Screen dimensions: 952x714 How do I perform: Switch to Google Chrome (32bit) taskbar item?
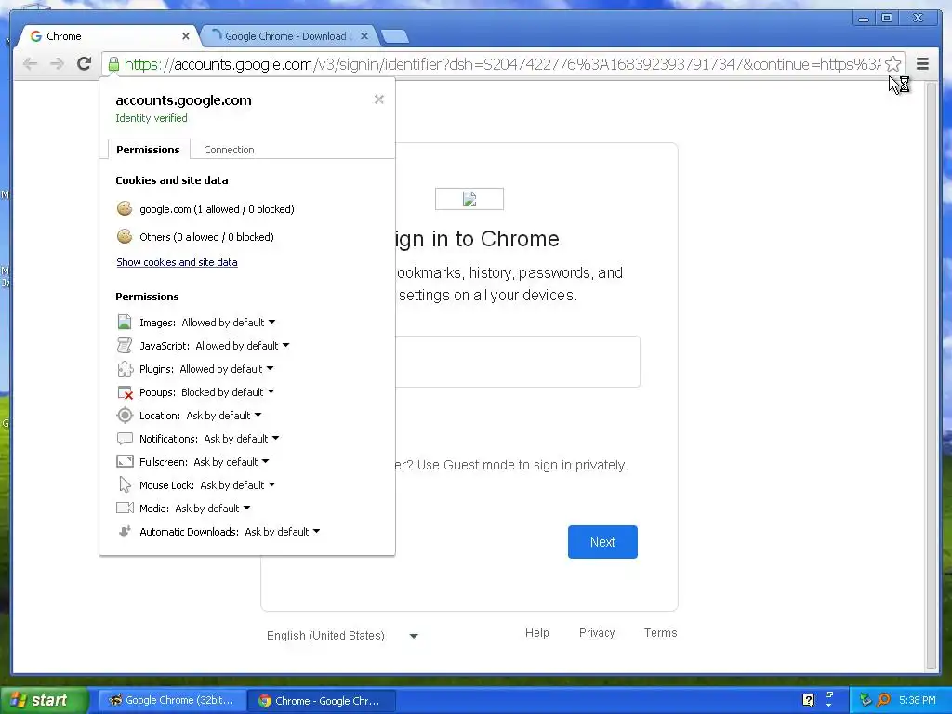point(172,700)
